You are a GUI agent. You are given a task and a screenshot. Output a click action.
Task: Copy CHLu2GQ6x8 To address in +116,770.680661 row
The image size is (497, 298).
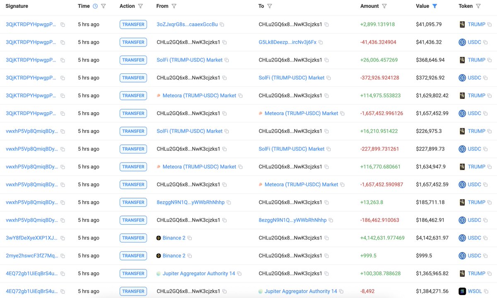click(326, 167)
